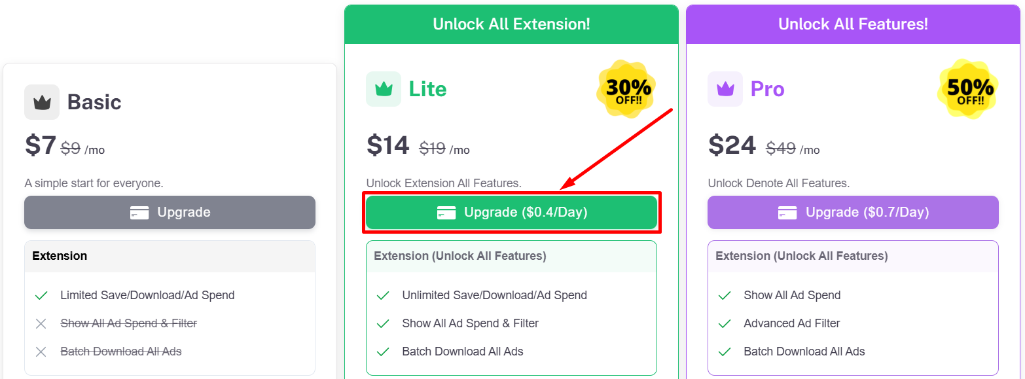Screen dimensions: 1025x379
Task: Click the X icon beside Show All Ad Spend & Filter
Action: tap(41, 323)
